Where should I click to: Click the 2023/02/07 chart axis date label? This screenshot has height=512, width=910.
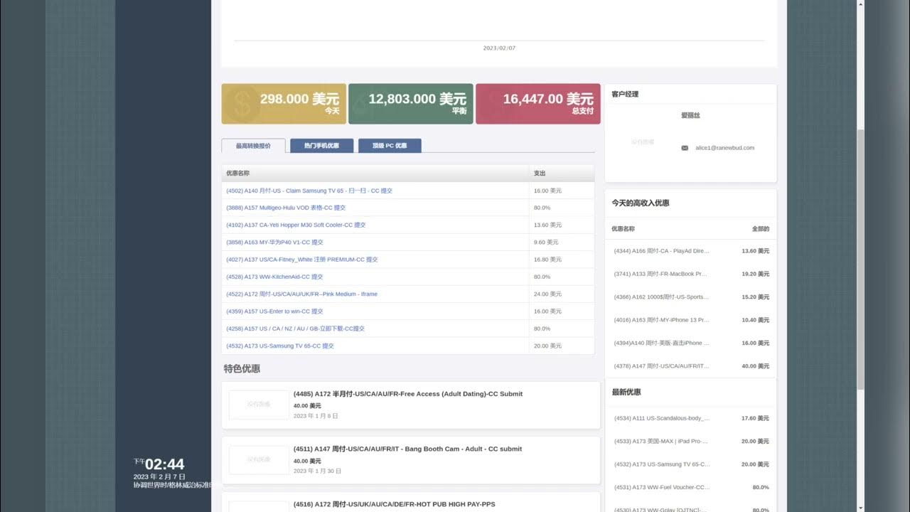pyautogui.click(x=499, y=48)
